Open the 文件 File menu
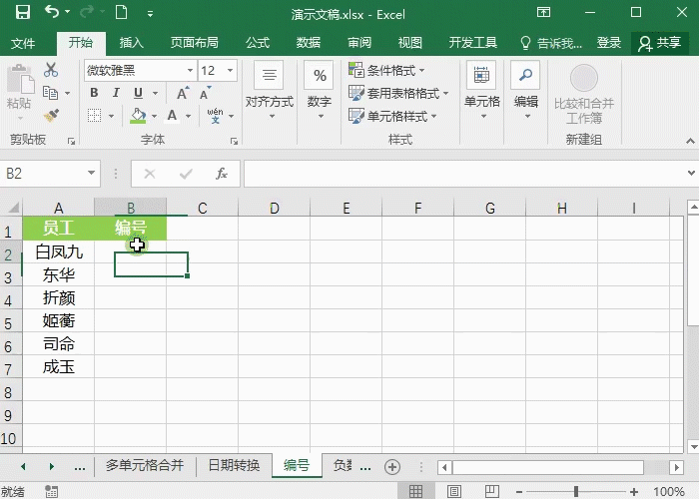The height and width of the screenshot is (499, 699). point(23,43)
